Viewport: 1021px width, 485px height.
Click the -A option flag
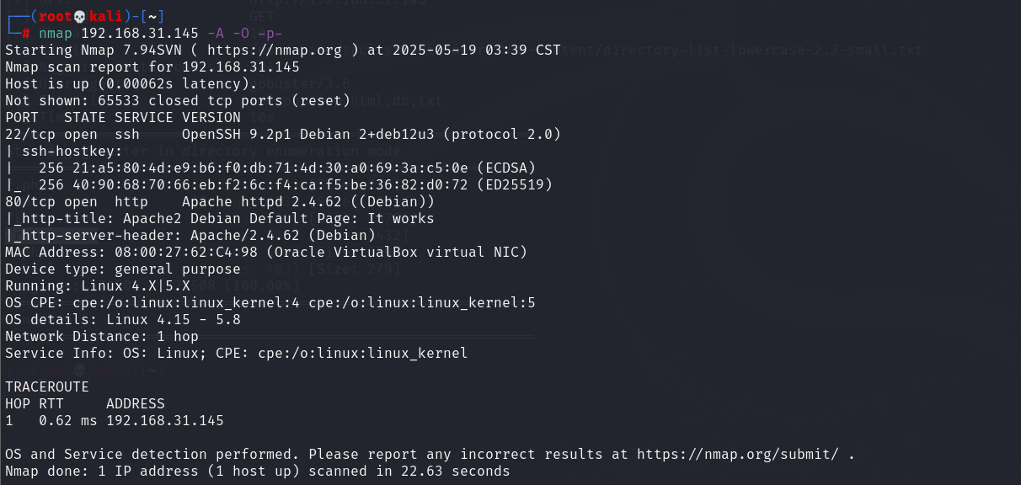[216, 33]
